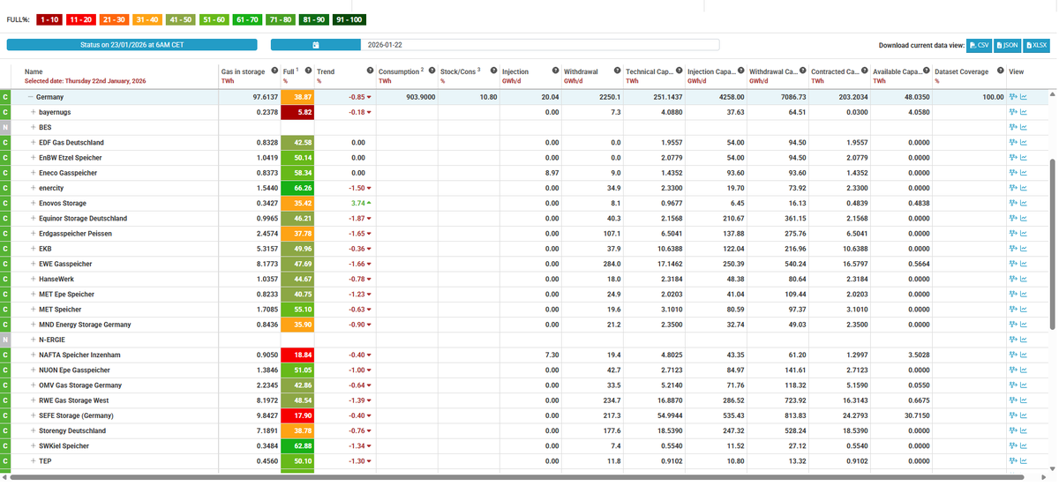The width and height of the screenshot is (1059, 486).
Task: Click the Name column header
Action: pos(34,71)
